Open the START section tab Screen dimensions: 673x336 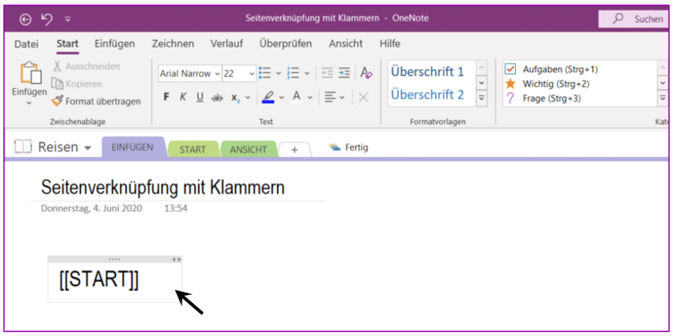[193, 150]
